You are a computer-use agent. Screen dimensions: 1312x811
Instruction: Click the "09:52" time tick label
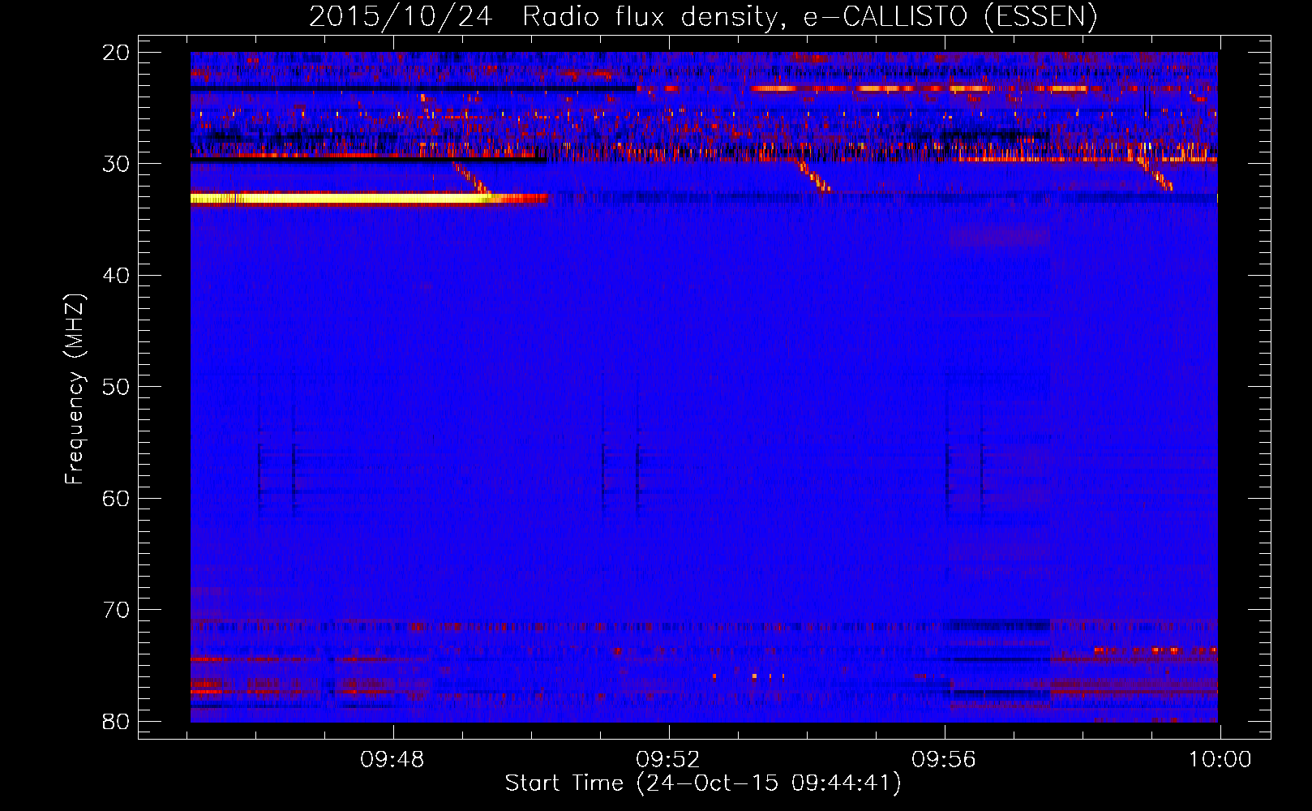[668, 760]
